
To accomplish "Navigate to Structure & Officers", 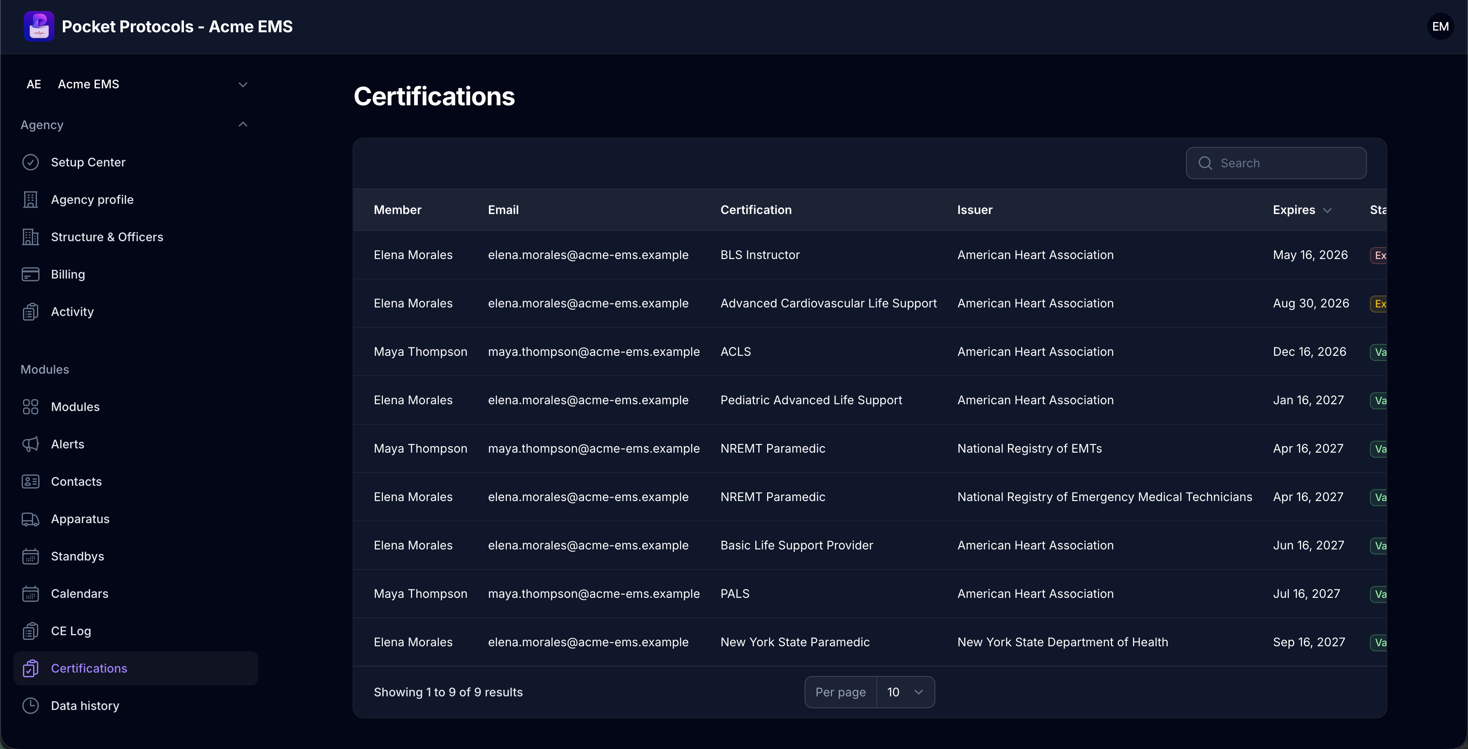I will [x=136, y=237].
